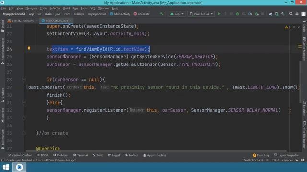Screen dimensions: 307x172
Task: Open the Refactor menu
Action: point(55,8)
